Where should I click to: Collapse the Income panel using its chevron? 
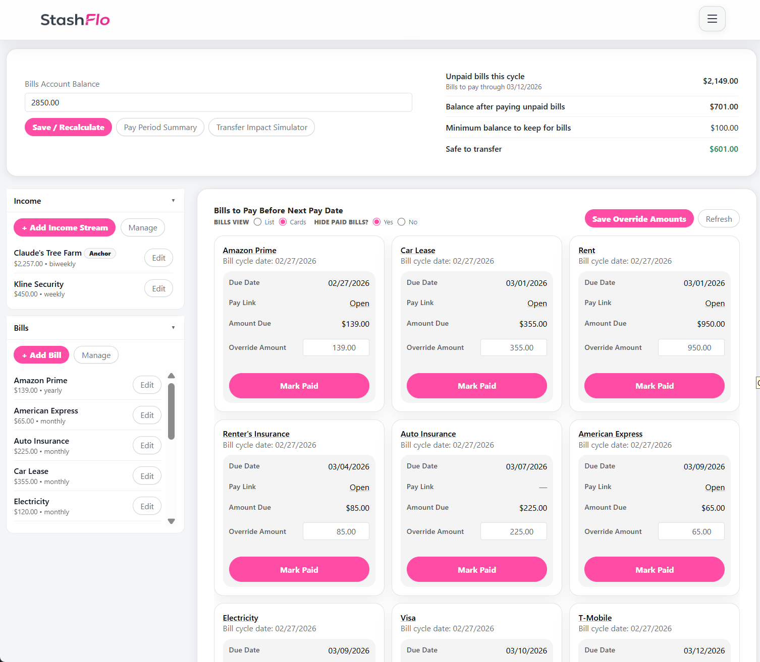[x=174, y=200]
